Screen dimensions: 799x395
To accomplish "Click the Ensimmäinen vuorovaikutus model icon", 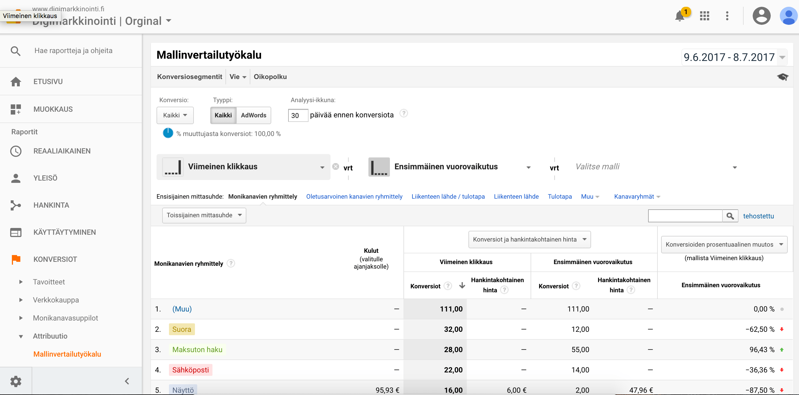I will (379, 167).
